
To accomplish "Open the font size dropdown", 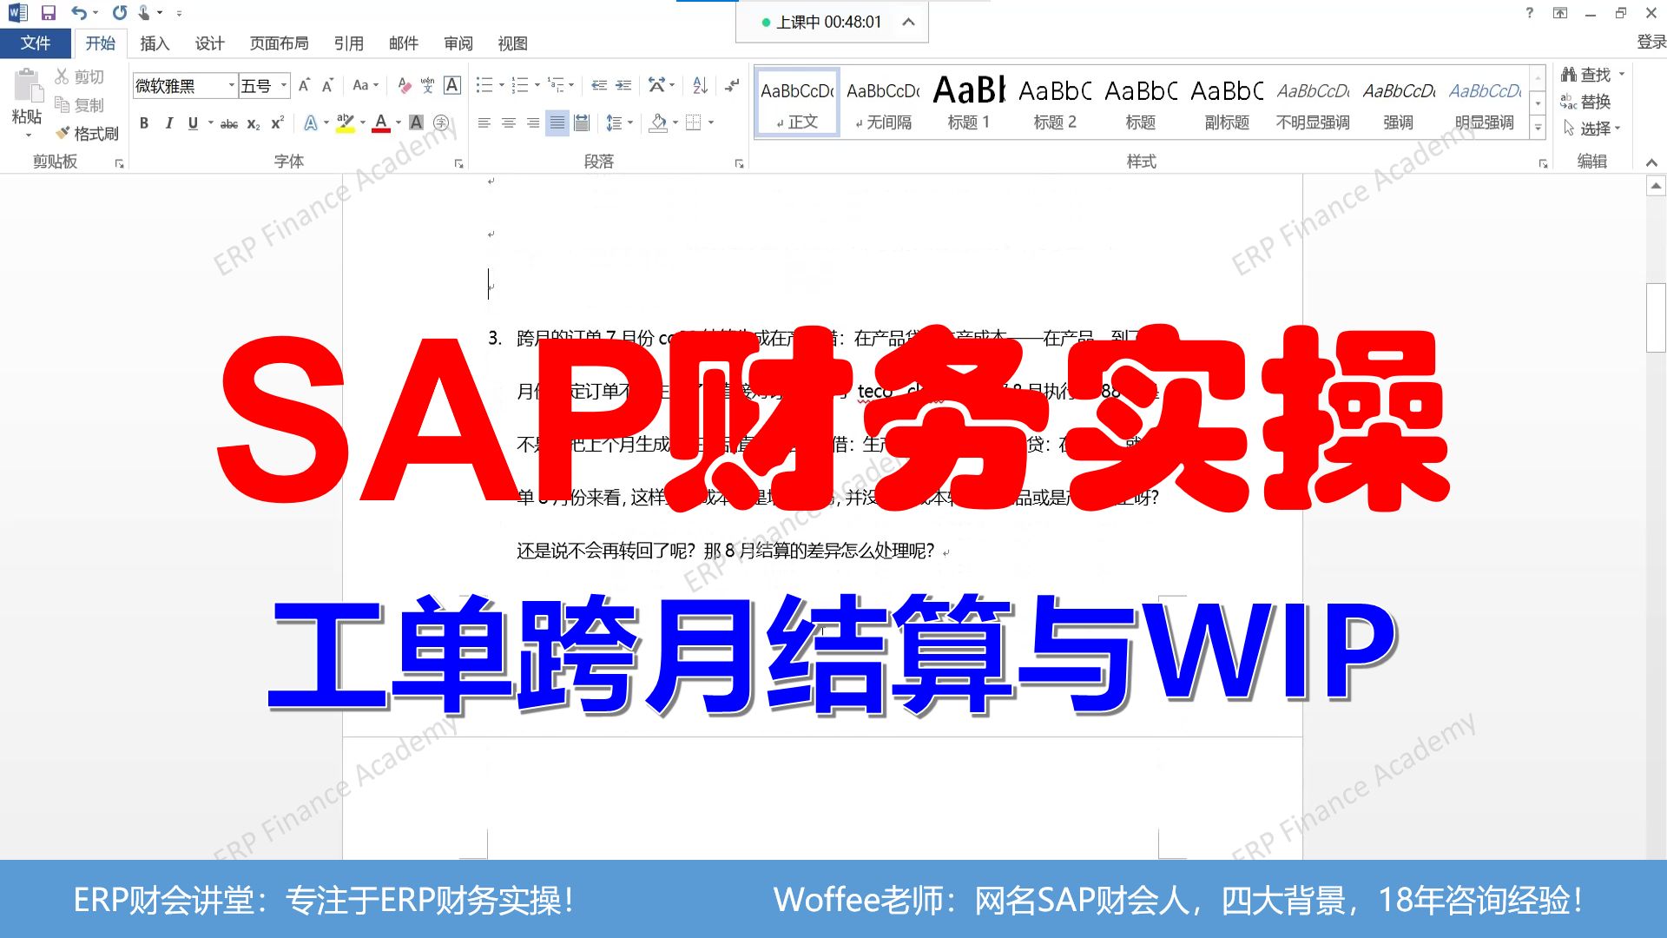I will (x=284, y=85).
